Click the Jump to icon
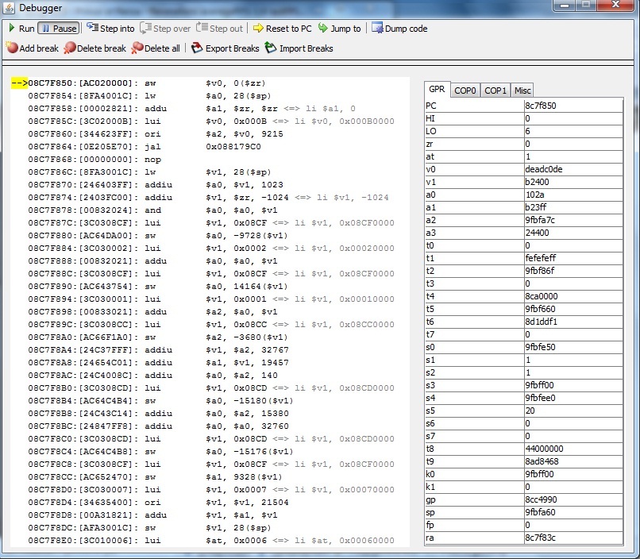The width and height of the screenshot is (640, 559). (323, 29)
